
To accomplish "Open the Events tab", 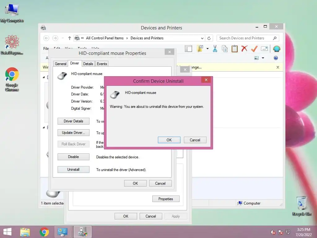I will (102, 64).
